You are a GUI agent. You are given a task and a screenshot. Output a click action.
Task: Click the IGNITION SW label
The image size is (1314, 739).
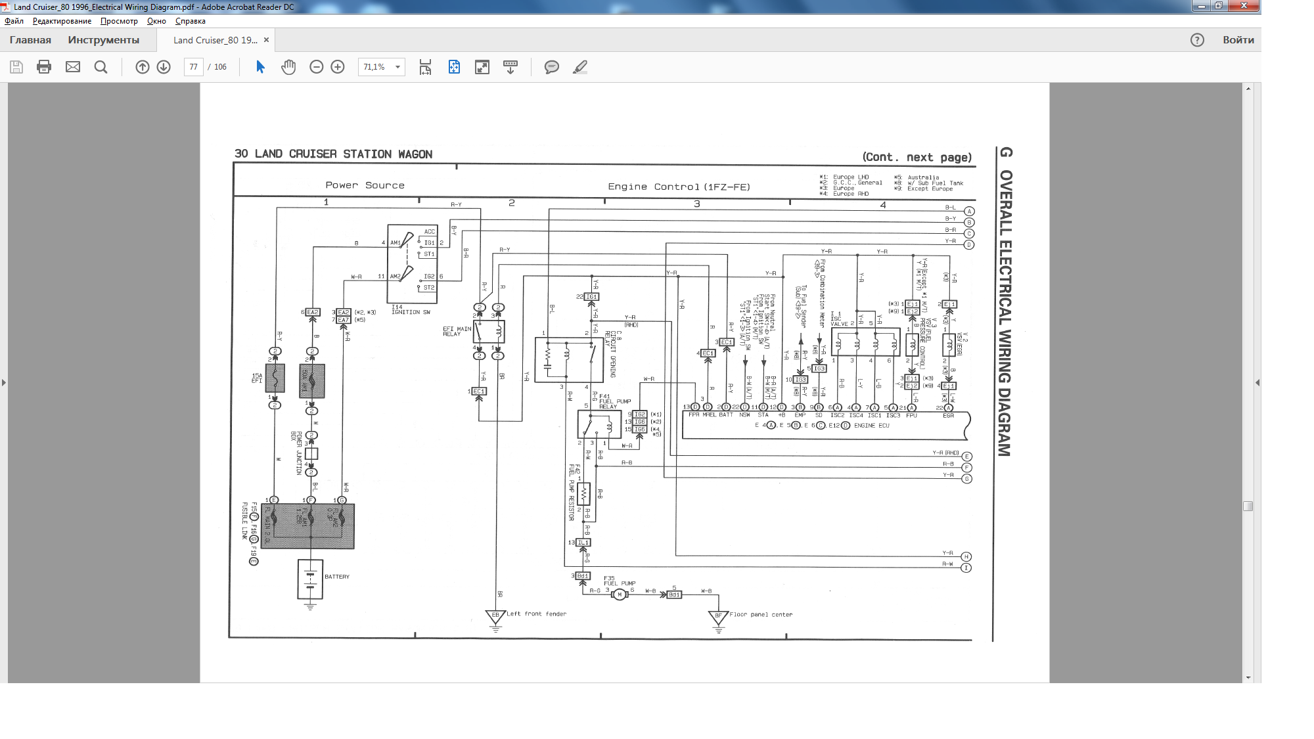(x=411, y=312)
